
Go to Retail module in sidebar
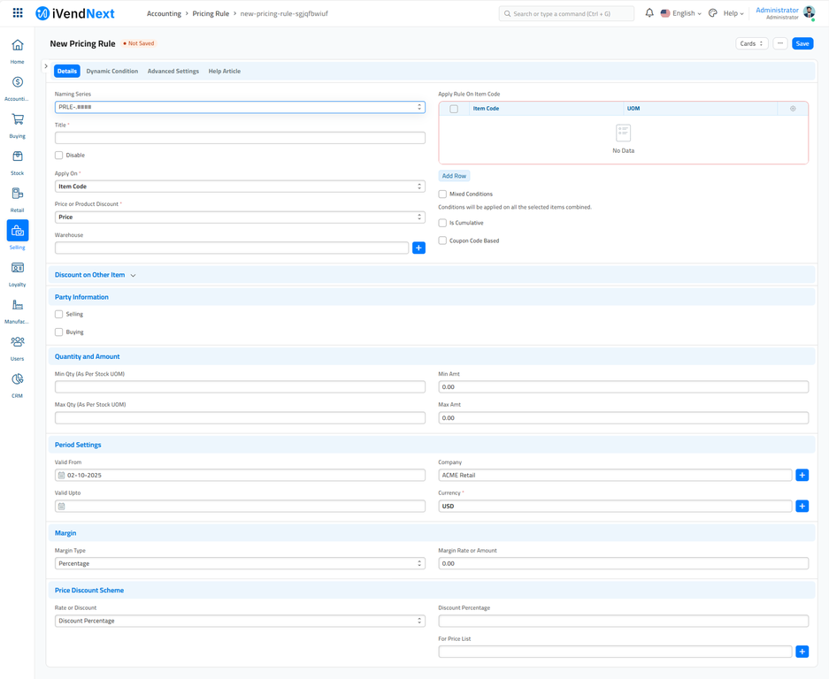tap(17, 195)
